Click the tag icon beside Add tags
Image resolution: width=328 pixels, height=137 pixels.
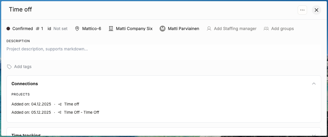click(9, 67)
